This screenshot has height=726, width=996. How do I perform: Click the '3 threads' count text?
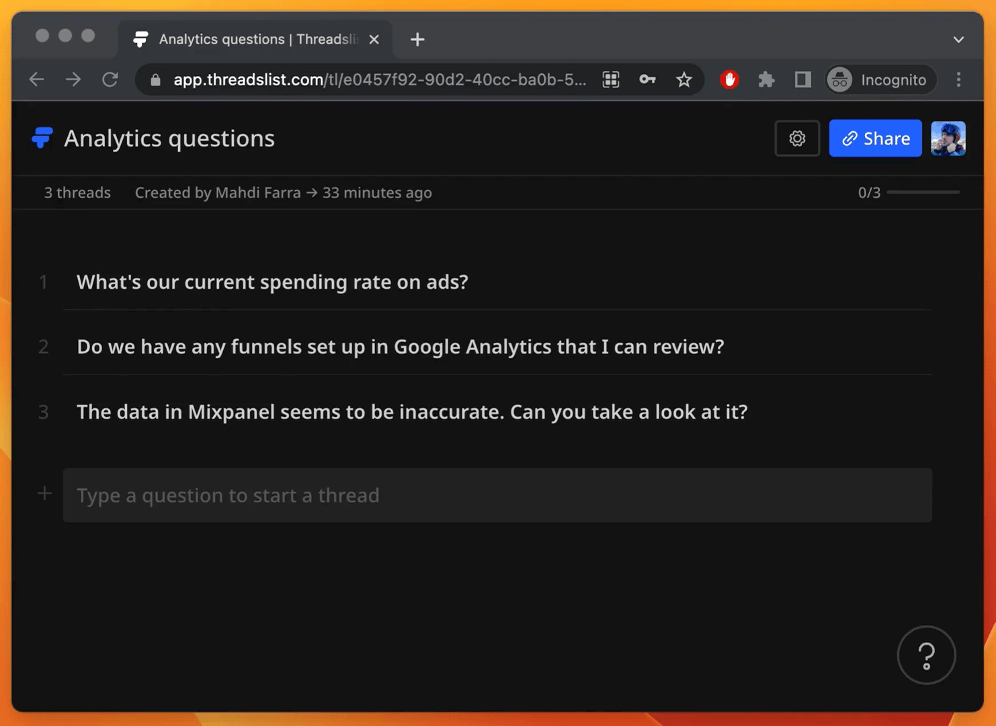click(x=77, y=193)
